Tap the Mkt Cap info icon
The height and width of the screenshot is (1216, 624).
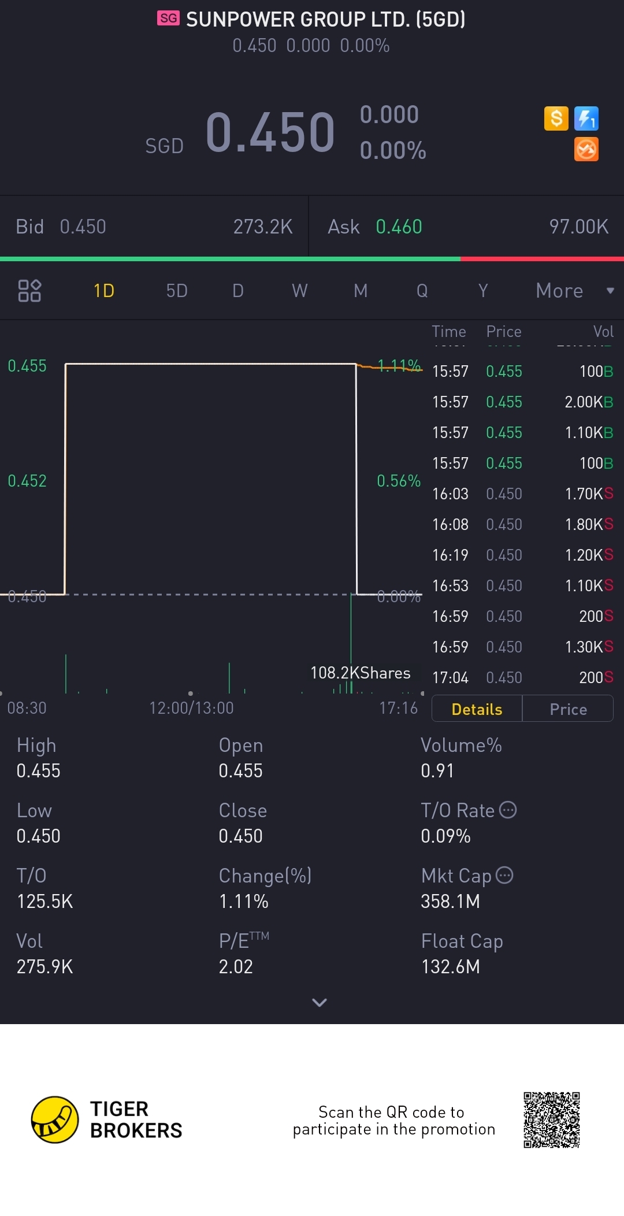pos(504,875)
